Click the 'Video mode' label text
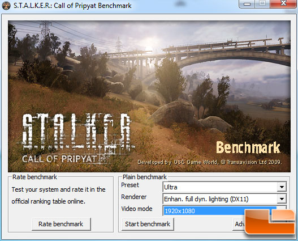The width and height of the screenshot is (298, 241). pyautogui.click(x=137, y=209)
